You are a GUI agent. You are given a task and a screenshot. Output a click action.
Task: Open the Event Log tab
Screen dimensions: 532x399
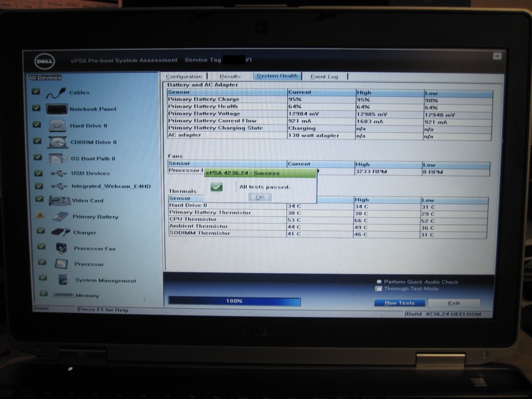tap(324, 77)
